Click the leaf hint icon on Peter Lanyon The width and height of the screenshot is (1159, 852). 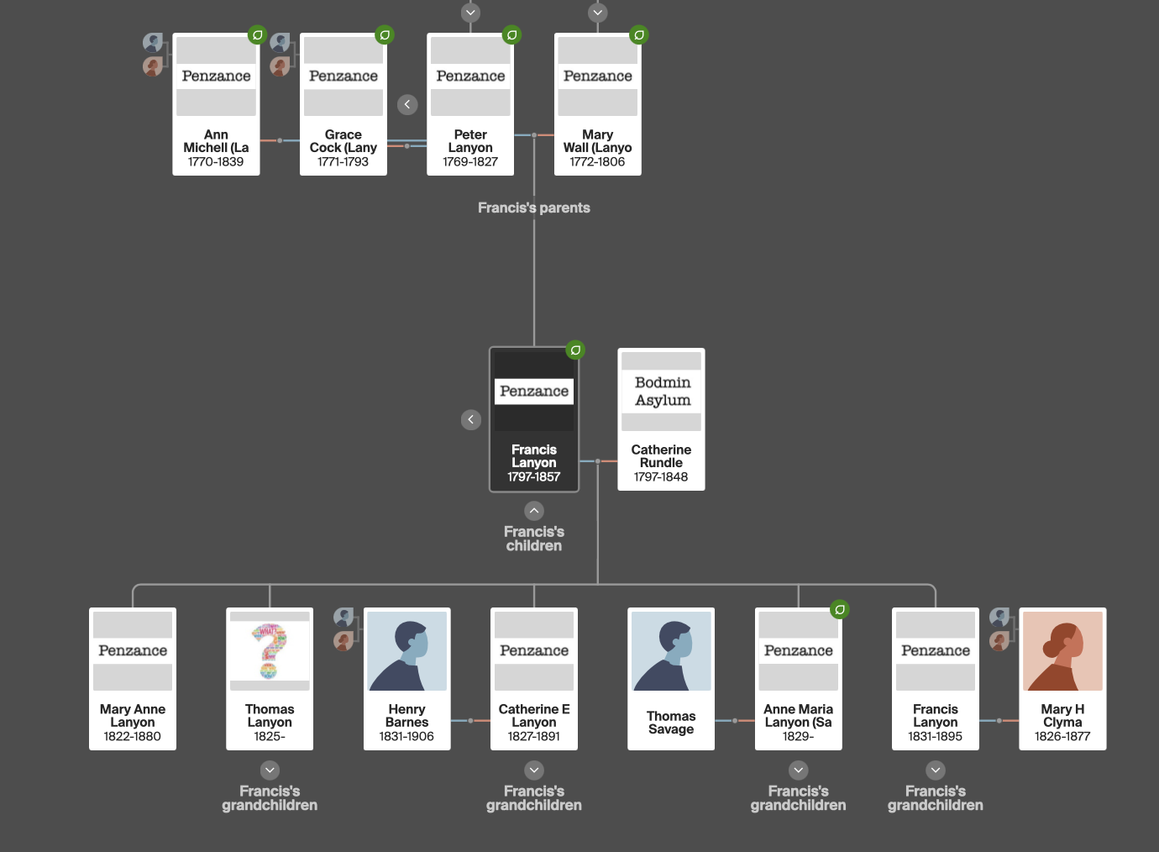[x=511, y=35]
